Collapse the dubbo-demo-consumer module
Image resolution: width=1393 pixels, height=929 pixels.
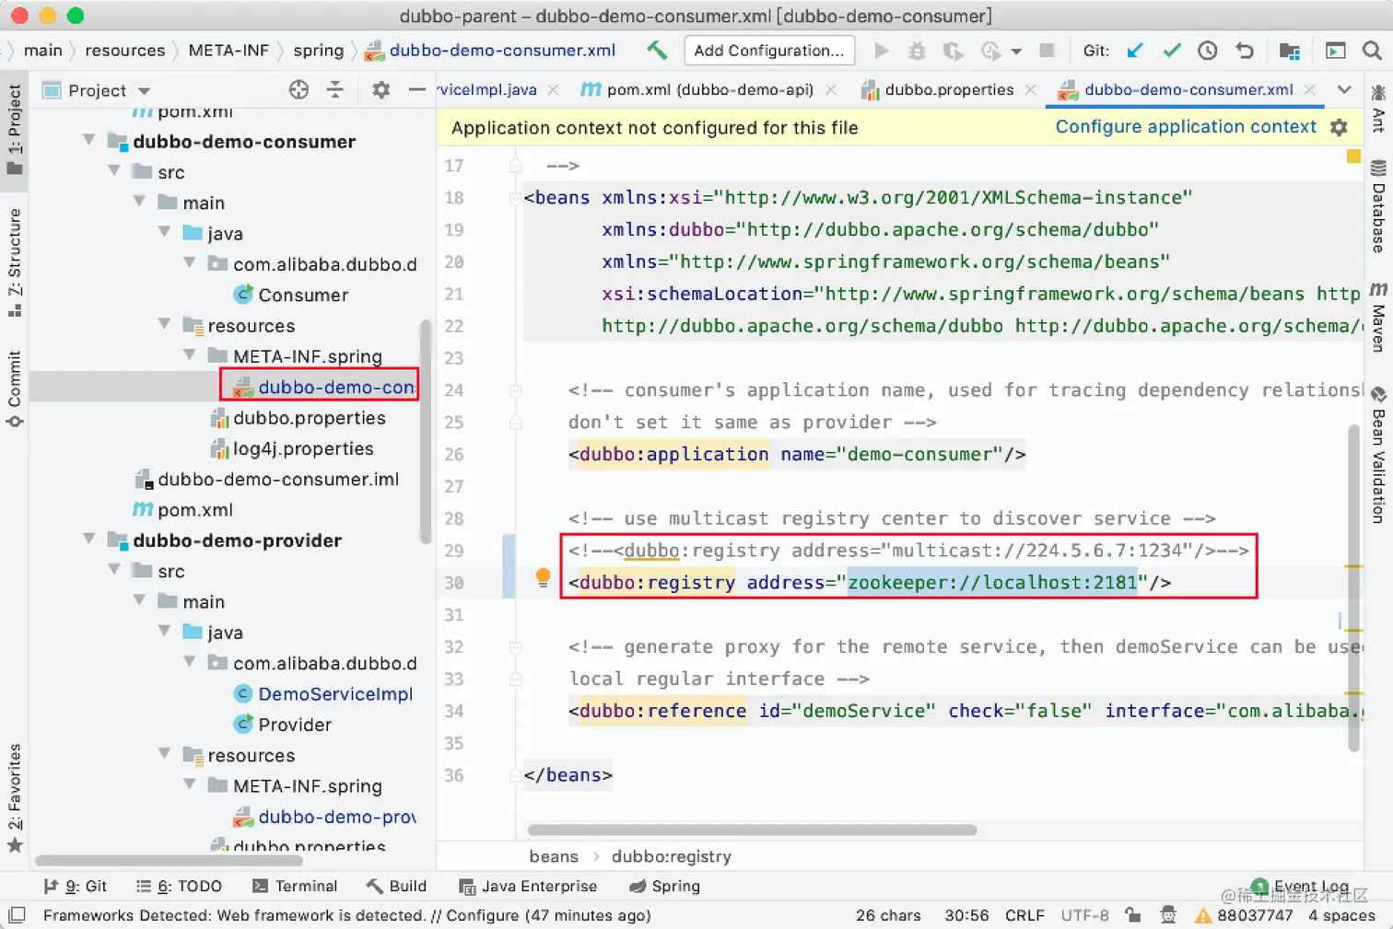pos(89,141)
